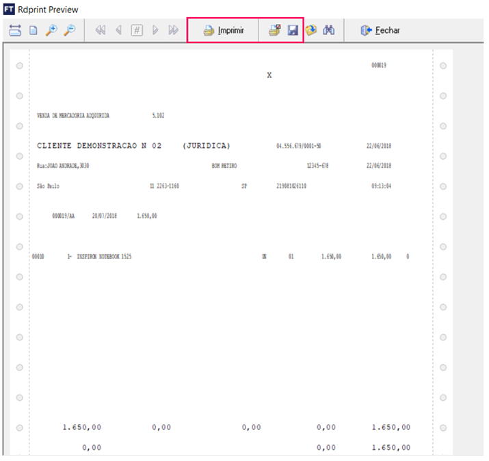Screen dimensions: 489x461
Task: Open the go-to-page number (#) box
Action: (137, 31)
